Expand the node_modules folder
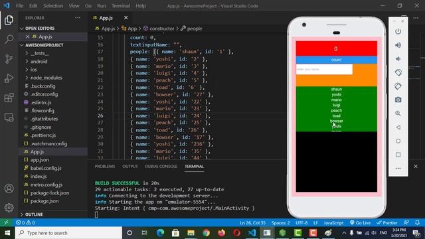 click(x=46, y=78)
